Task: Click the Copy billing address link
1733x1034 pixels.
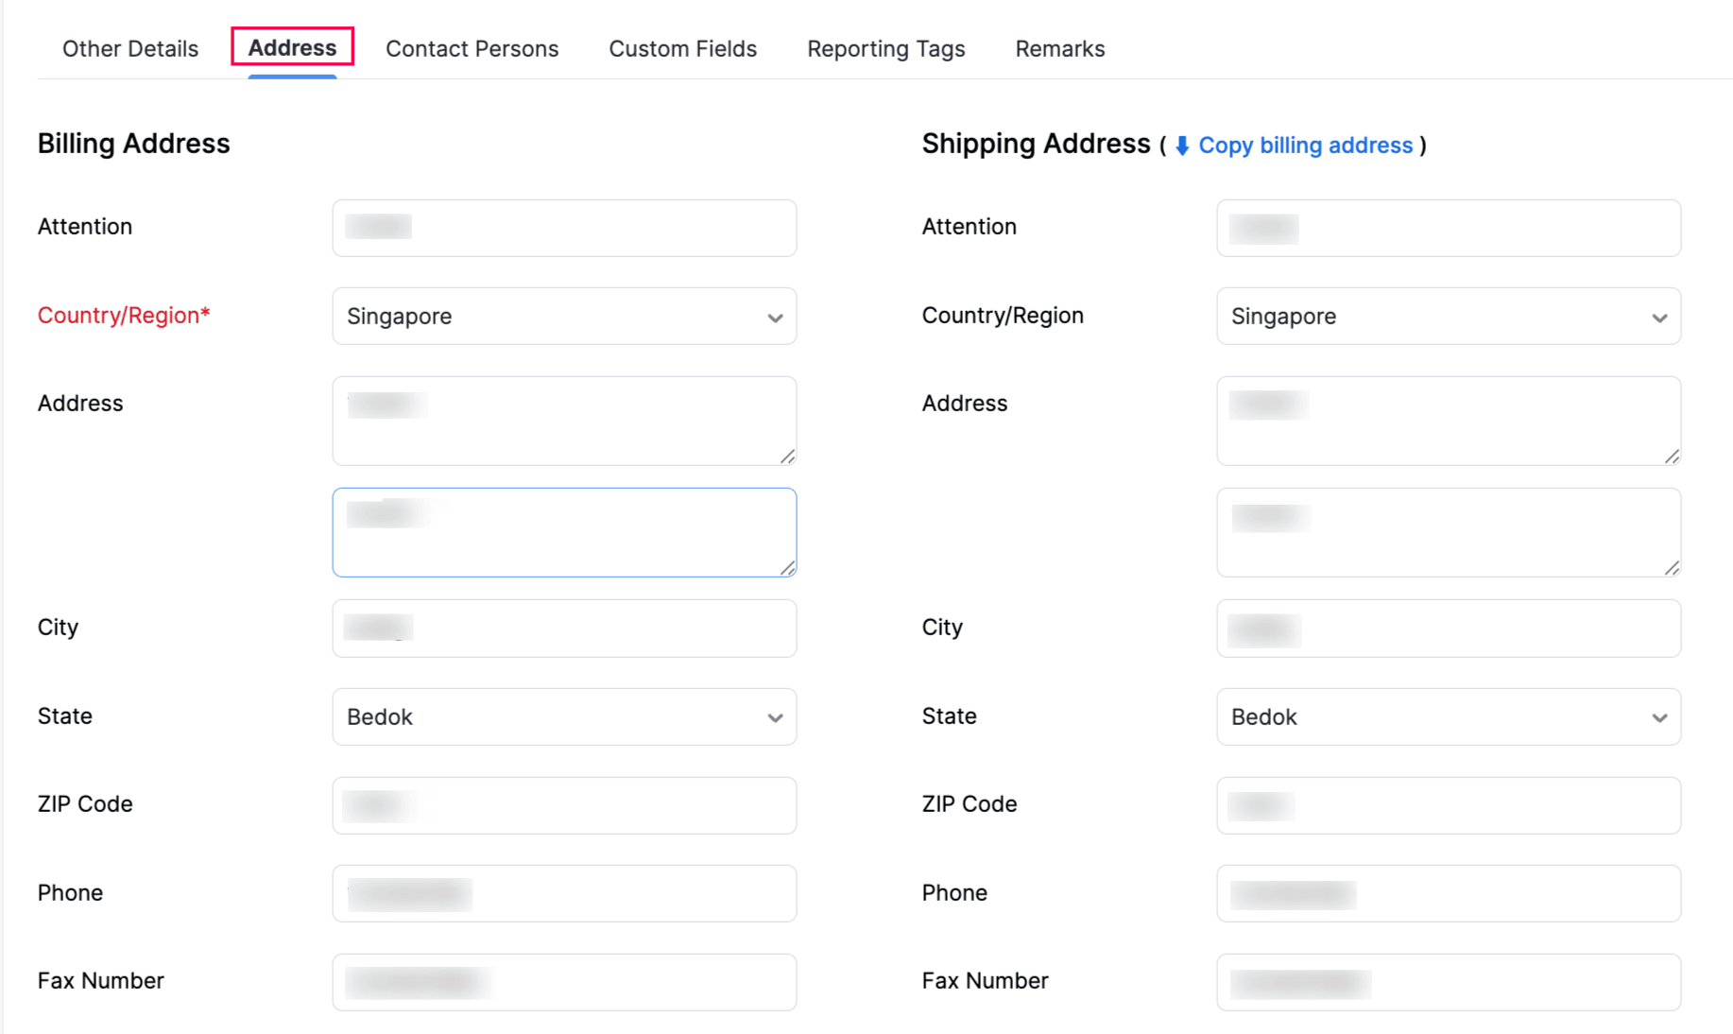Action: coord(1305,146)
